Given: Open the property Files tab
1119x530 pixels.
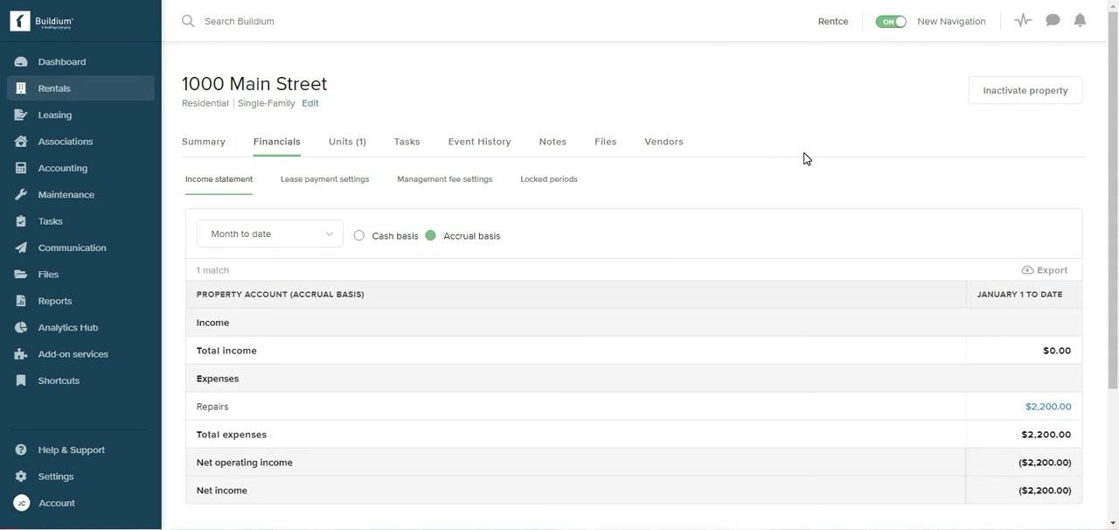Looking at the screenshot, I should click(605, 142).
